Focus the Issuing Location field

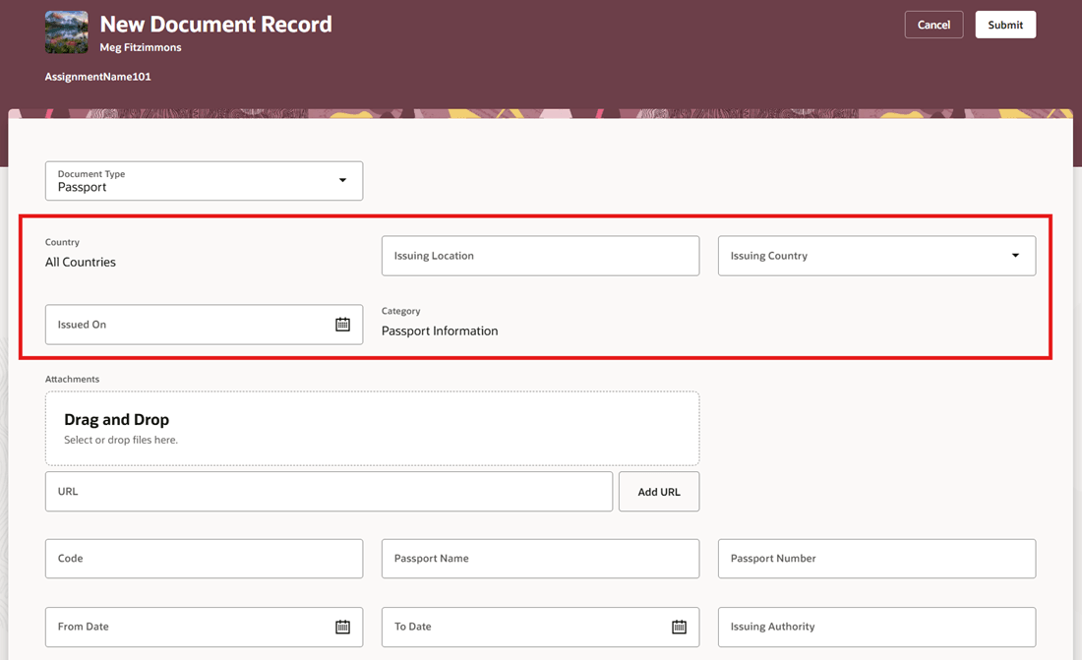point(540,256)
